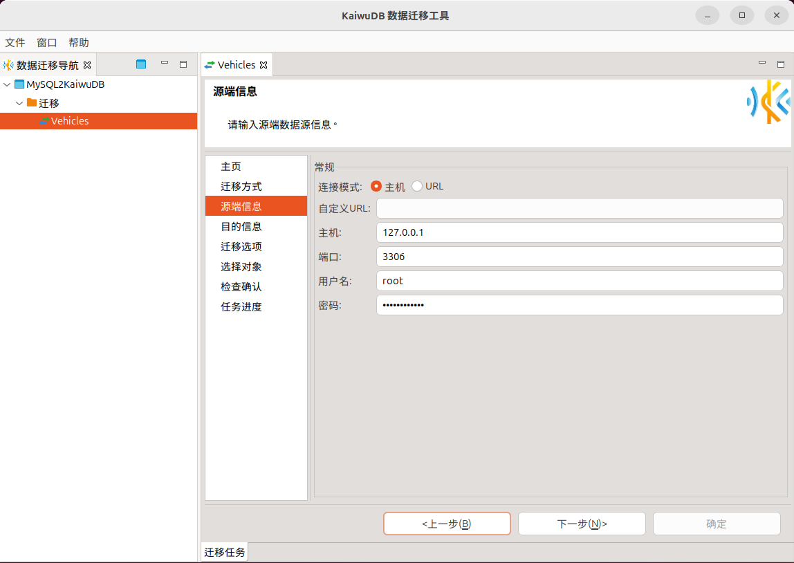Viewport: 794px width, 563px height.
Task: Click the 主机 field containing 127.0.0.1
Action: [x=580, y=232]
